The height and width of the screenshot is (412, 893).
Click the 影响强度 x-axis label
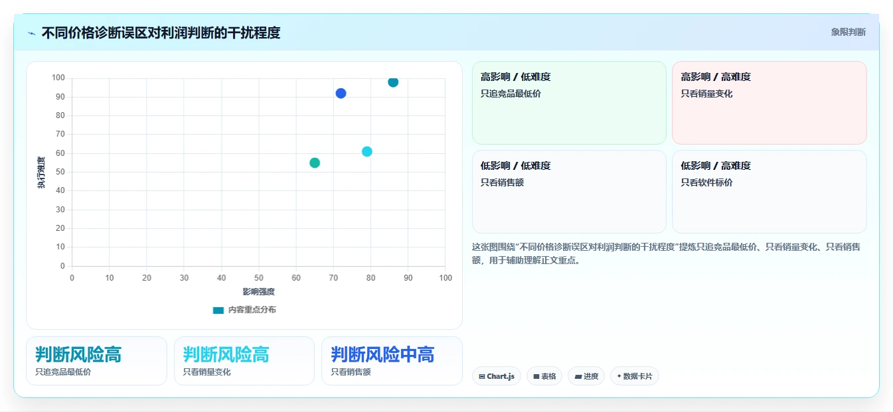258,292
